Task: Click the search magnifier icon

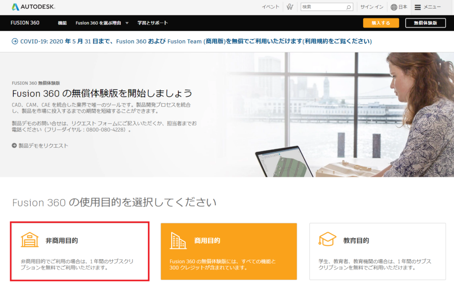Action: [348, 7]
